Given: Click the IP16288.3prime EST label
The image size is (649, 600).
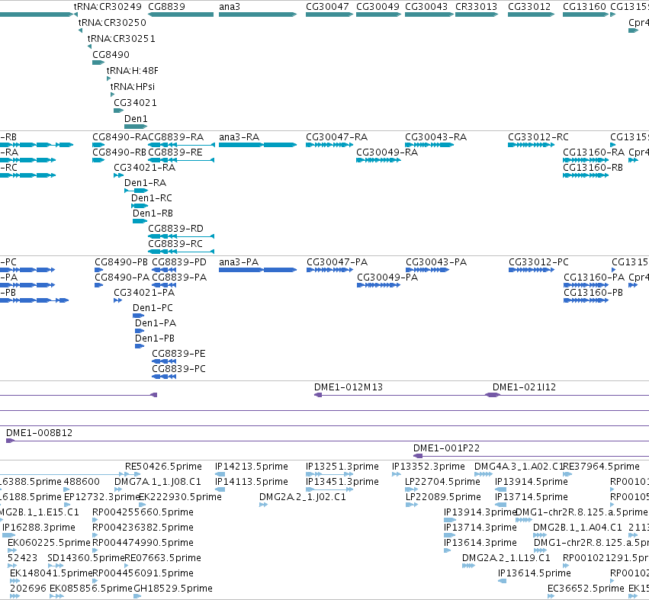Looking at the screenshot, I should pyautogui.click(x=38, y=528).
